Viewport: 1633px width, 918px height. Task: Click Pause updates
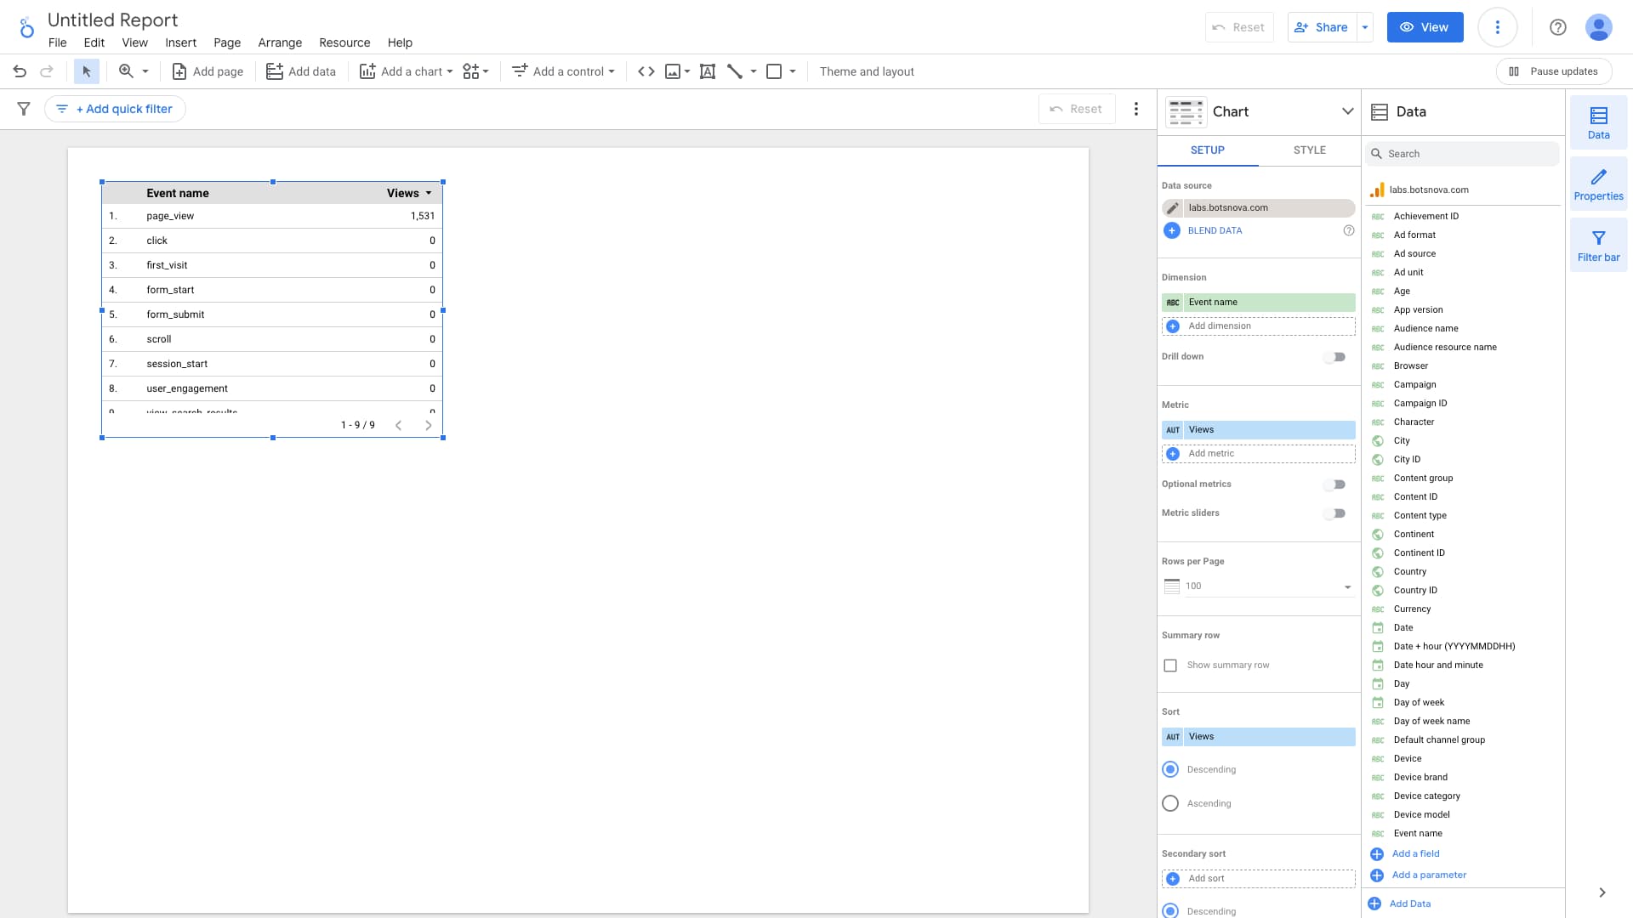coord(1554,71)
